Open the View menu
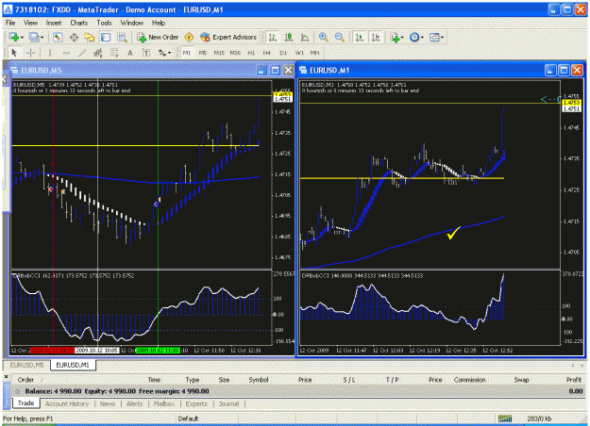The width and height of the screenshot is (590, 426). 30,23
